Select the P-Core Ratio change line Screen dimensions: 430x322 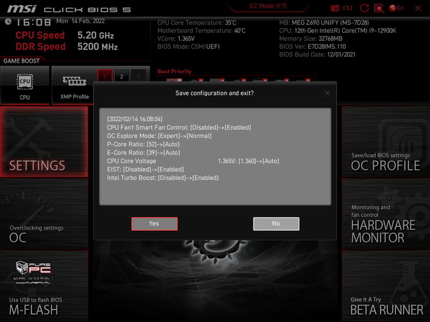(x=143, y=144)
